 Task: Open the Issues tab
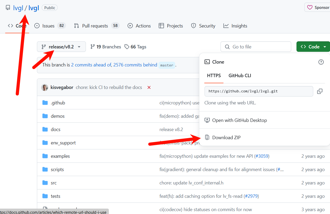click(x=50, y=26)
